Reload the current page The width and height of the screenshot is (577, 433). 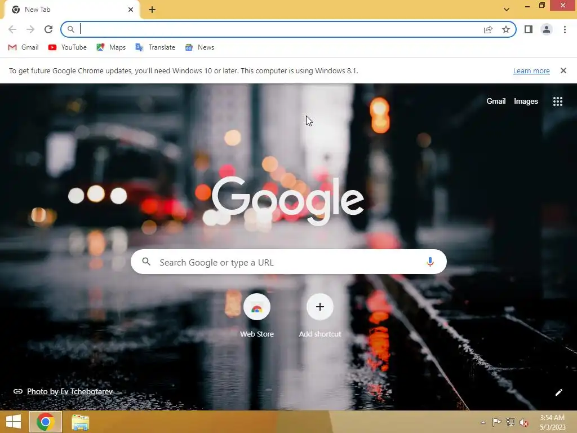click(x=48, y=29)
